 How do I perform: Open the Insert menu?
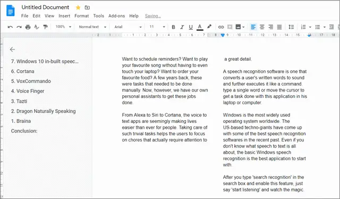[64, 16]
